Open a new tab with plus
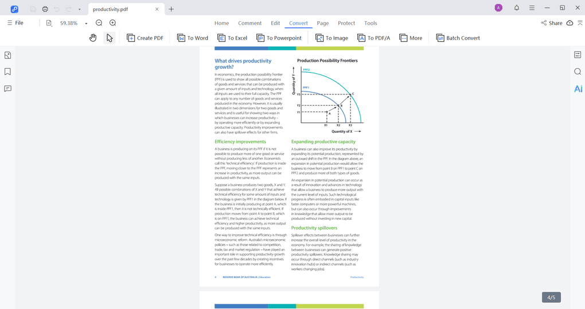This screenshot has width=585, height=309. pos(171,9)
